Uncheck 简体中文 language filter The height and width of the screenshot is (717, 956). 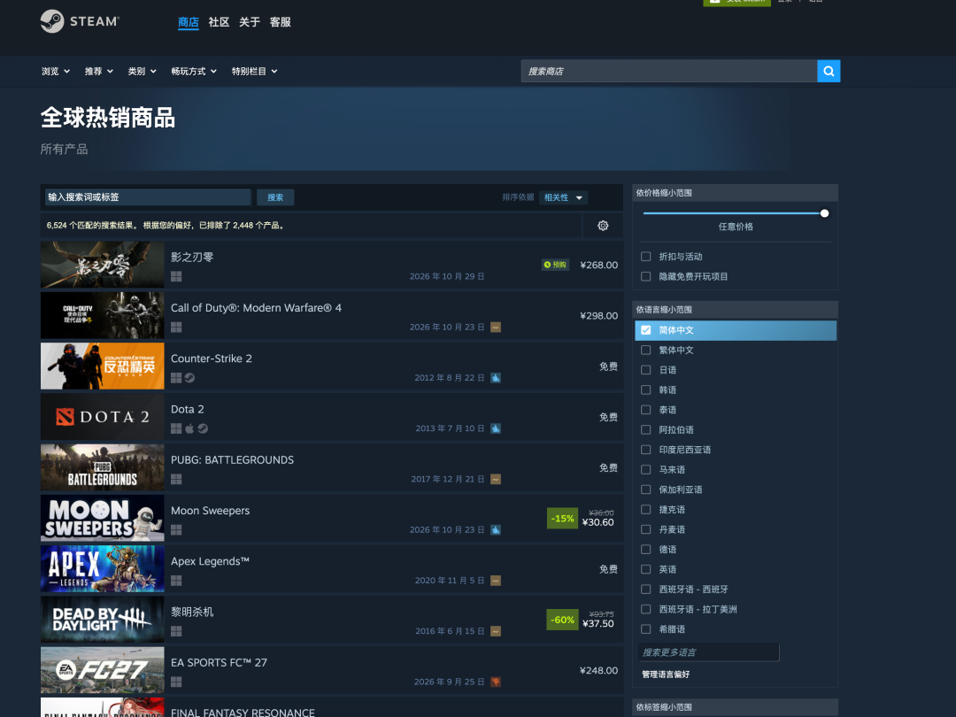pos(645,330)
